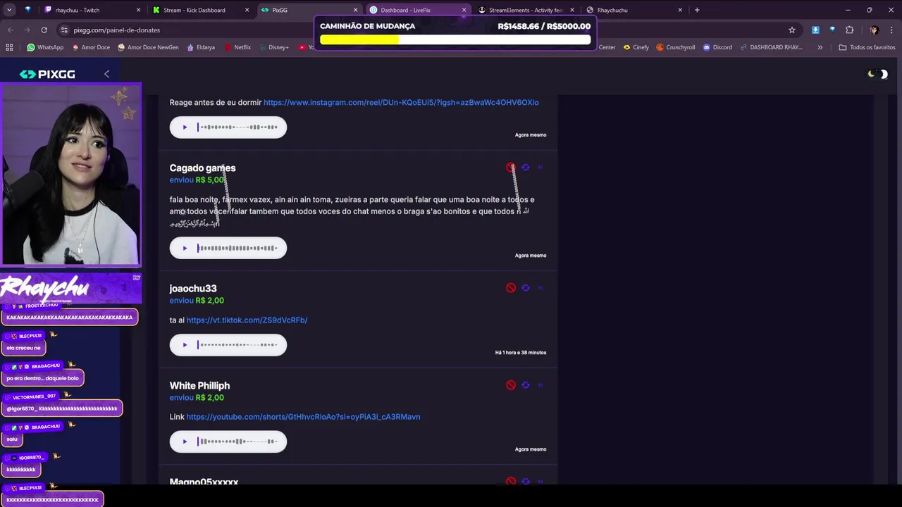
Task: Replay the White Phillip donation alert
Action: 526,385
